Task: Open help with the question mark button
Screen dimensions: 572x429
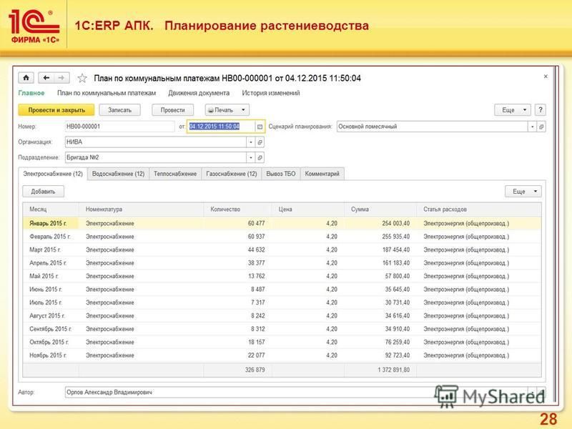Action: (541, 110)
